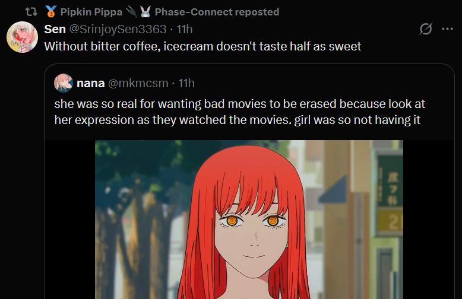Click the plug emoji after Pipkin Pippa
This screenshot has width=462, height=299.
[131, 12]
